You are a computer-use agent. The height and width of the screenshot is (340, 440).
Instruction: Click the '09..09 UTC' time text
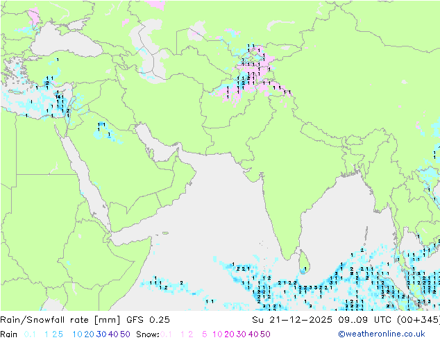click(x=365, y=320)
